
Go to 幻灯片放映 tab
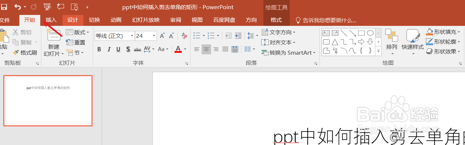coord(146,20)
